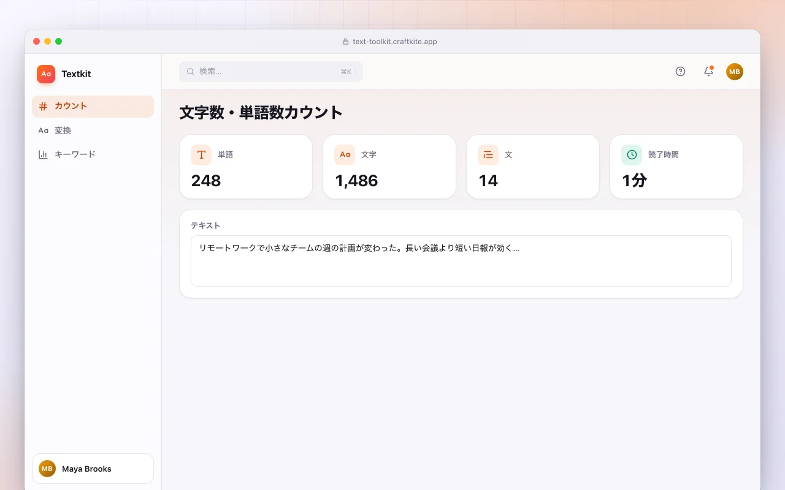Click the 単語 label
This screenshot has width=785, height=490.
click(x=226, y=155)
